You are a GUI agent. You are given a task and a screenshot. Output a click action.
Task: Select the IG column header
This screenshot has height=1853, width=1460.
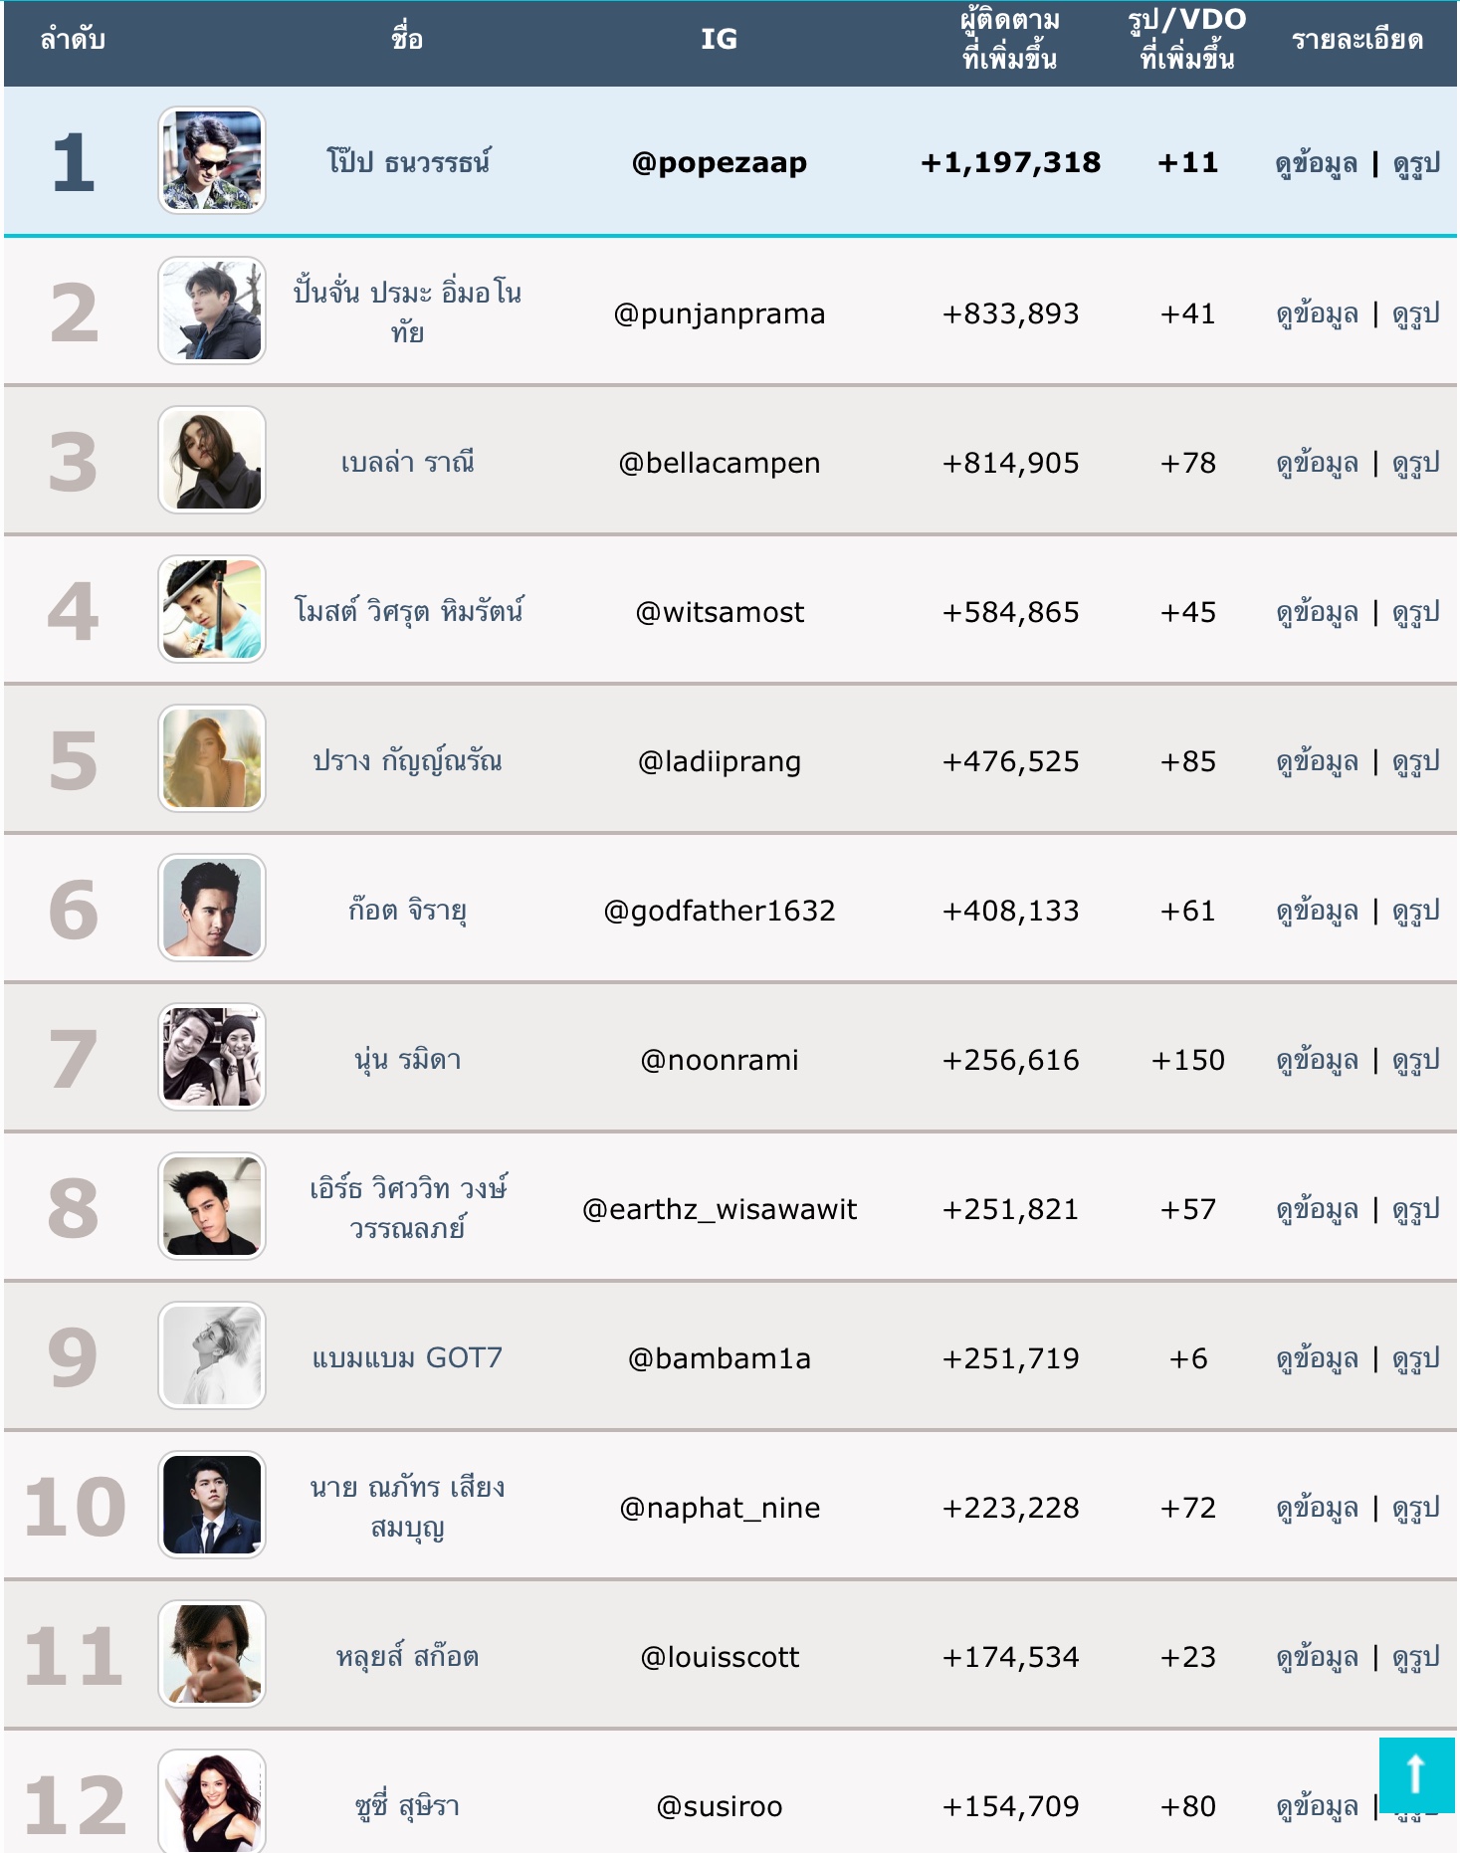719,40
